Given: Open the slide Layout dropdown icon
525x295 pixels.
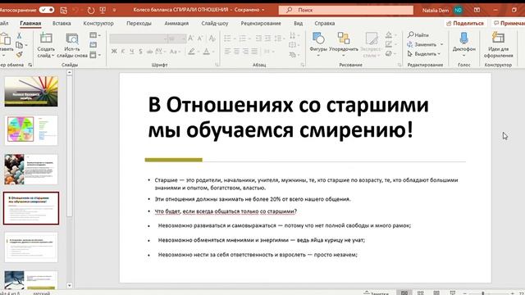Looking at the screenshot, I should click(x=95, y=35).
